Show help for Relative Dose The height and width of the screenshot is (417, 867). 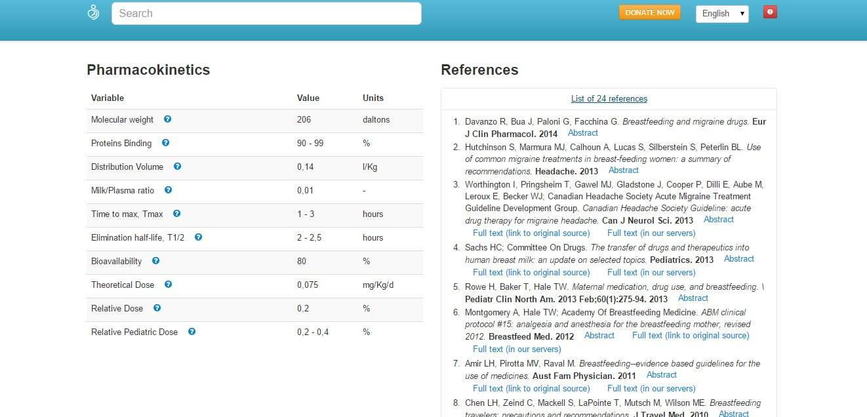[x=157, y=308]
